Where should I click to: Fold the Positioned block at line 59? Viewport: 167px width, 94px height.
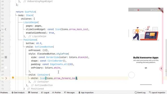pyautogui.click(x=10, y=40)
